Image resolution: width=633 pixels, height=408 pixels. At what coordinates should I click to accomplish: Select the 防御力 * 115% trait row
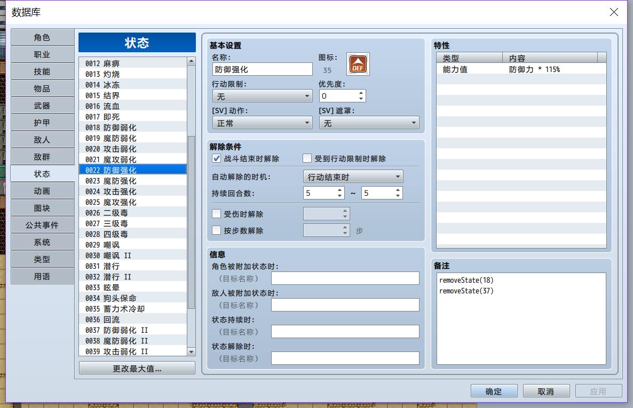click(x=521, y=69)
